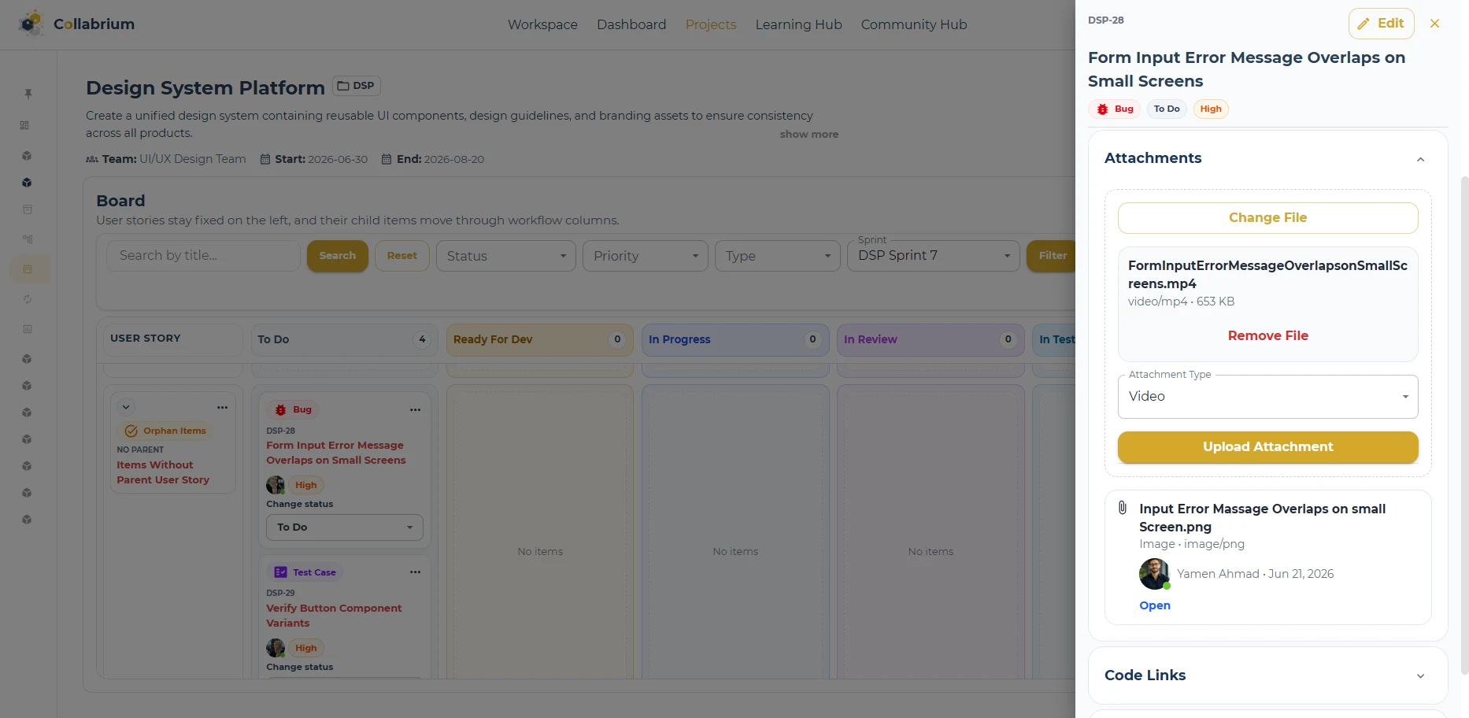Expand the Code Links section
The image size is (1469, 718).
click(x=1420, y=676)
